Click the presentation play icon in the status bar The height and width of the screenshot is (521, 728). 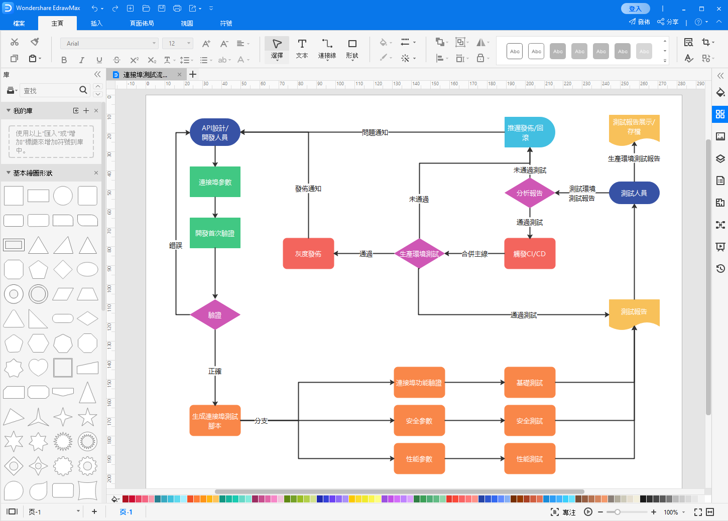click(588, 512)
